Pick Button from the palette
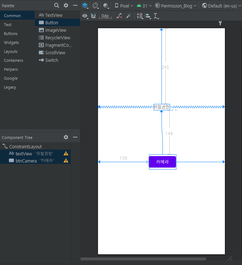This screenshot has height=265, width=242. pos(57,22)
